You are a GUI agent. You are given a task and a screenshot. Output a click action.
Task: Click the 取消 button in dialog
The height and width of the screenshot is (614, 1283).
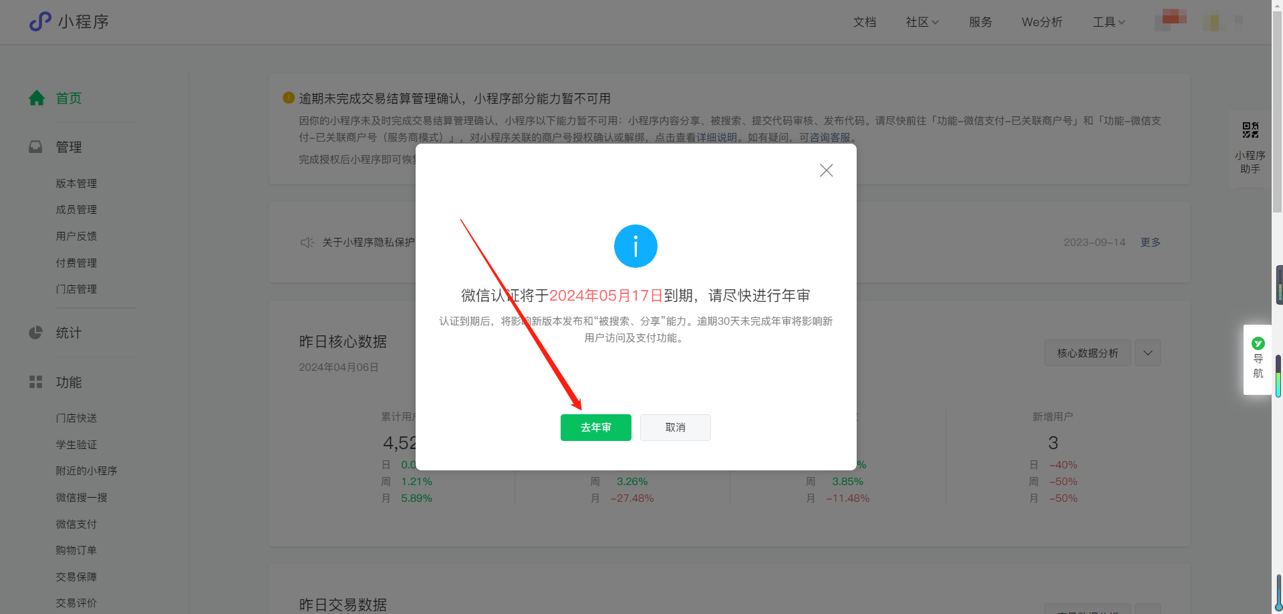675,428
